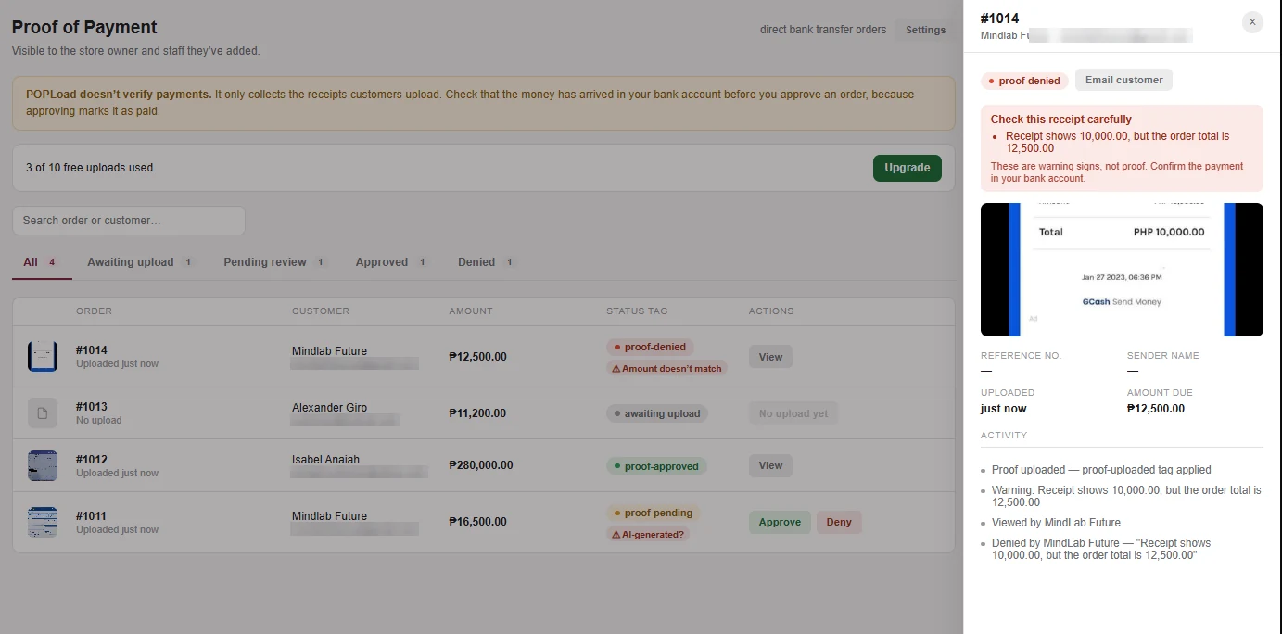Switch to the All tab
This screenshot has height=634, width=1282.
click(41, 262)
